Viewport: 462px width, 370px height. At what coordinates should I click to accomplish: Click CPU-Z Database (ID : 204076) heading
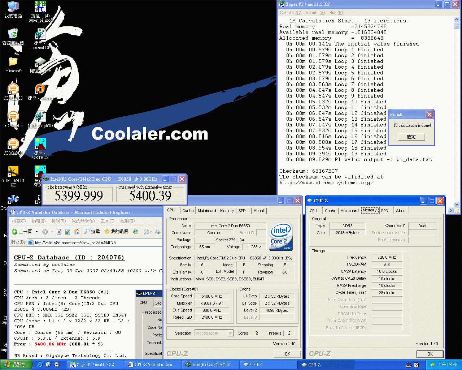[69, 257]
